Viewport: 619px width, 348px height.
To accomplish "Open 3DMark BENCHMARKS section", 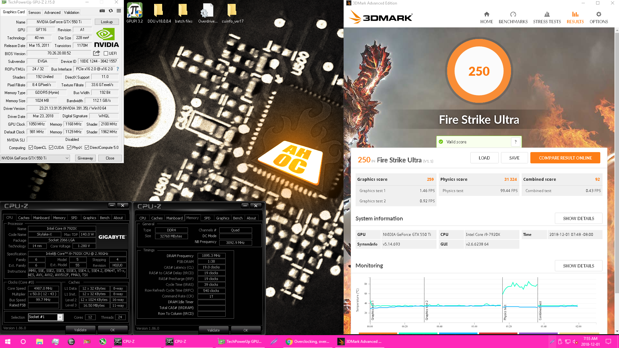I will point(513,17).
